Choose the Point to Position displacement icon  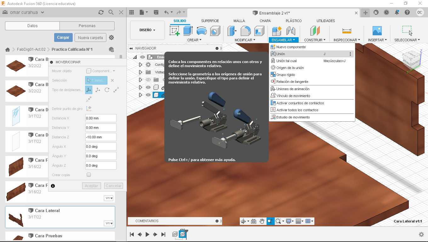(x=89, y=99)
